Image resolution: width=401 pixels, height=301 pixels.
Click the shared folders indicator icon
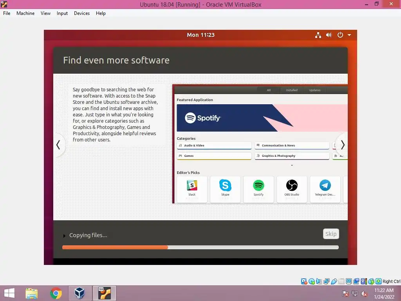341,281
